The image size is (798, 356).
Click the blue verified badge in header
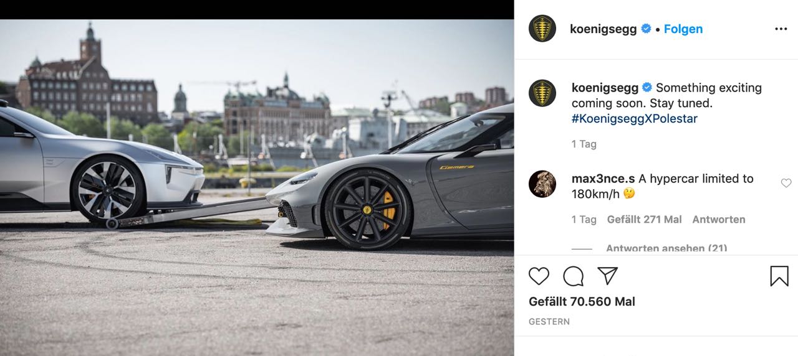point(646,29)
